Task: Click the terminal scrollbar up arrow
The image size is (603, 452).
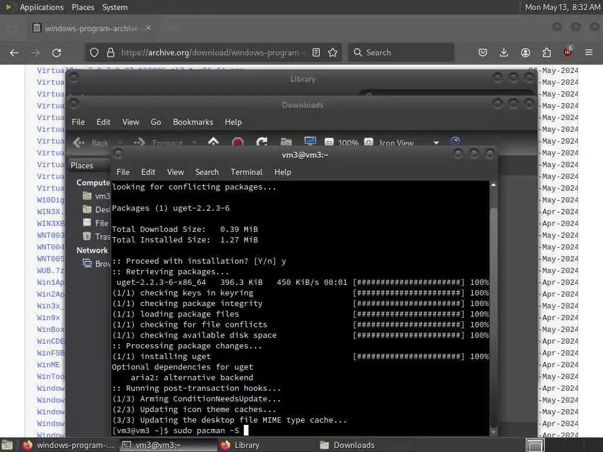Action: pyautogui.click(x=493, y=185)
